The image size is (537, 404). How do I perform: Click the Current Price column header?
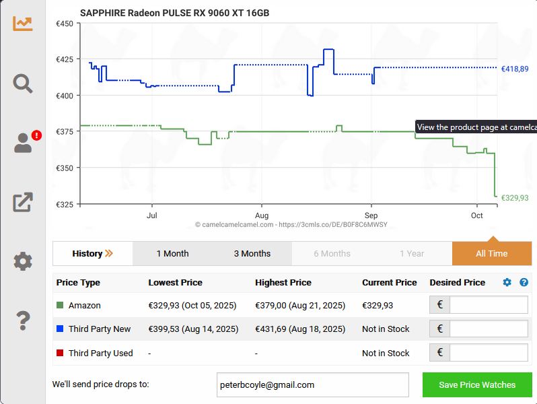click(x=390, y=282)
